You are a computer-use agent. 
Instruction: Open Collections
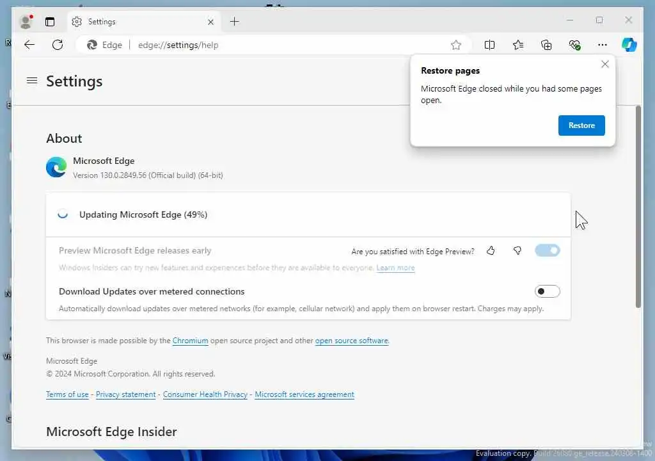pos(546,45)
